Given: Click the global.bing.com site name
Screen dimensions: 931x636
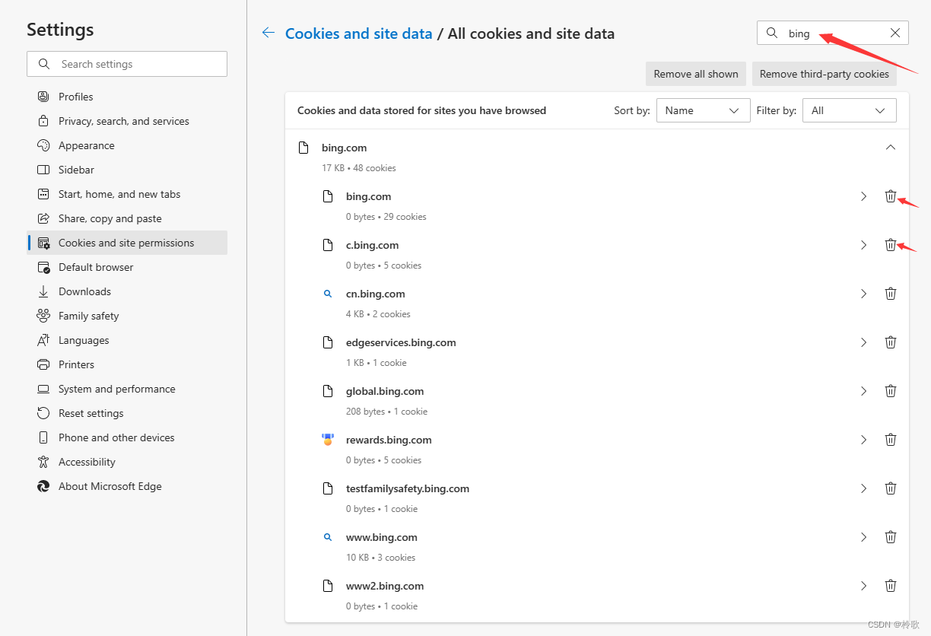Looking at the screenshot, I should click(385, 391).
